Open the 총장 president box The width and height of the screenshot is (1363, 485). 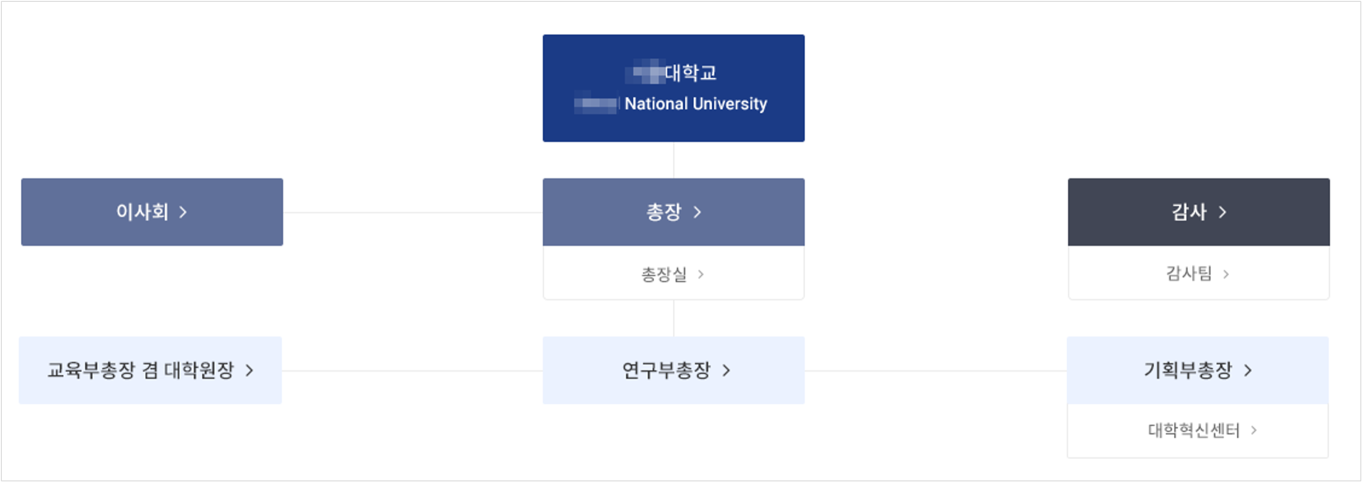tap(674, 212)
